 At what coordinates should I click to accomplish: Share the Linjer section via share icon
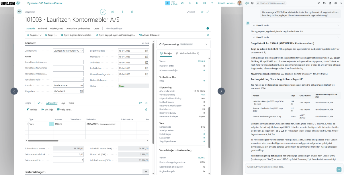[140, 103]
